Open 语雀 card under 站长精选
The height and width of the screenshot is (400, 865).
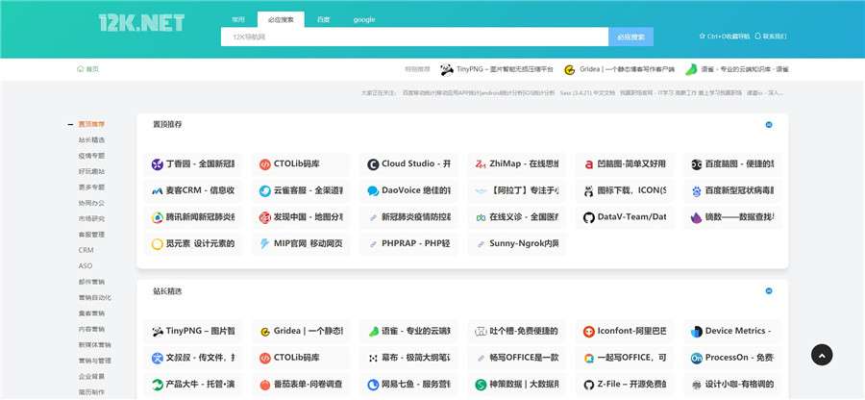point(408,331)
